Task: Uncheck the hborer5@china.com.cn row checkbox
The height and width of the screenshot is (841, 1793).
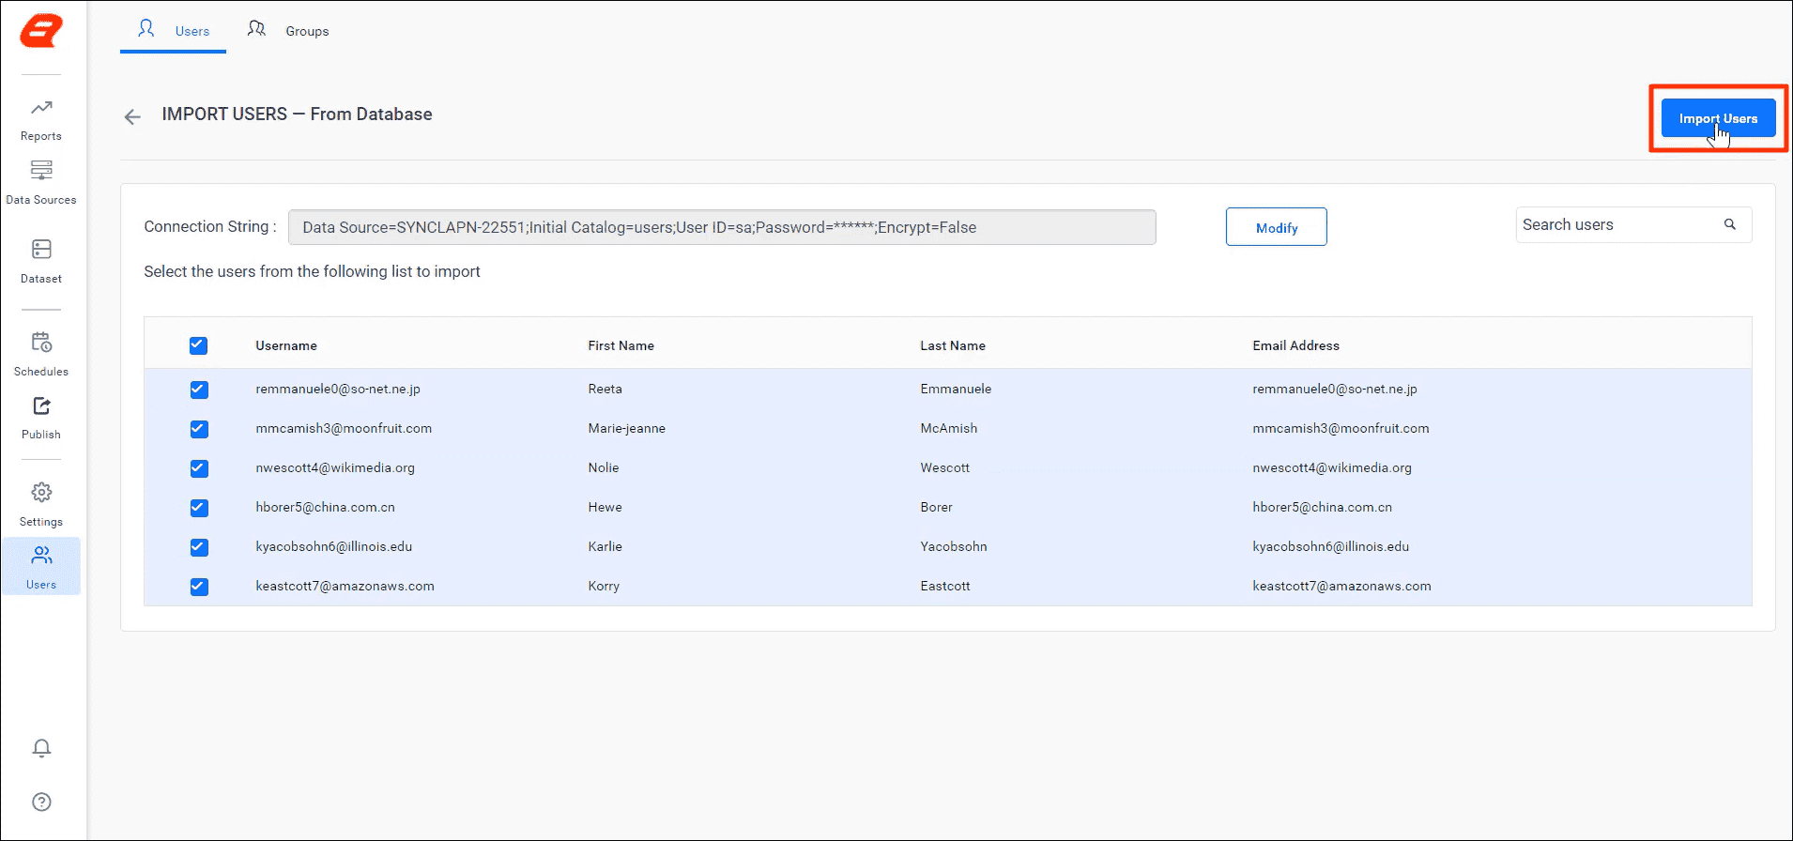Action: click(199, 508)
